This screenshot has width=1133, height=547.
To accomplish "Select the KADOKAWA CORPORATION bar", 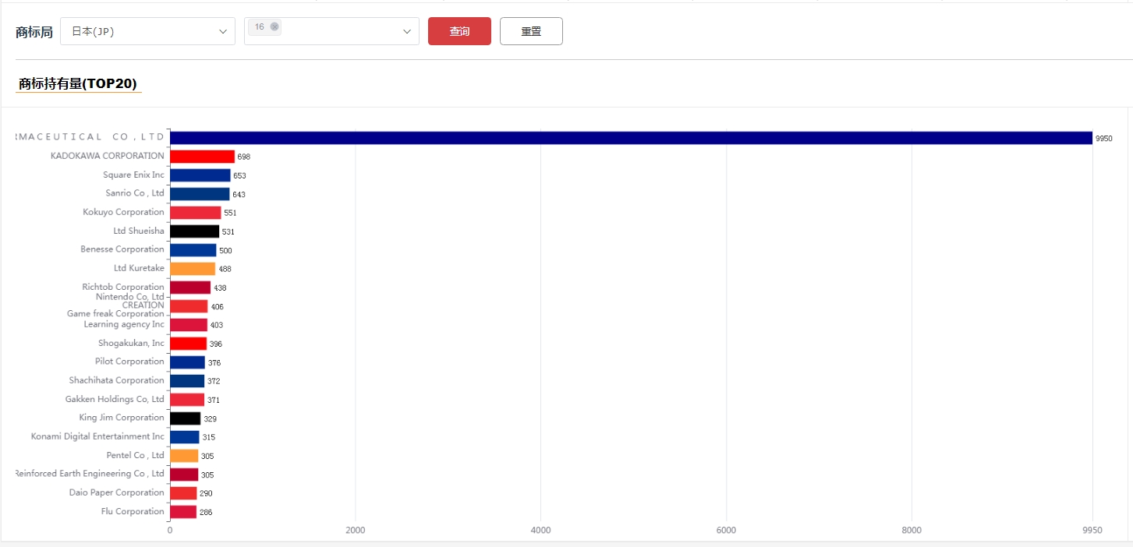I will click(202, 157).
